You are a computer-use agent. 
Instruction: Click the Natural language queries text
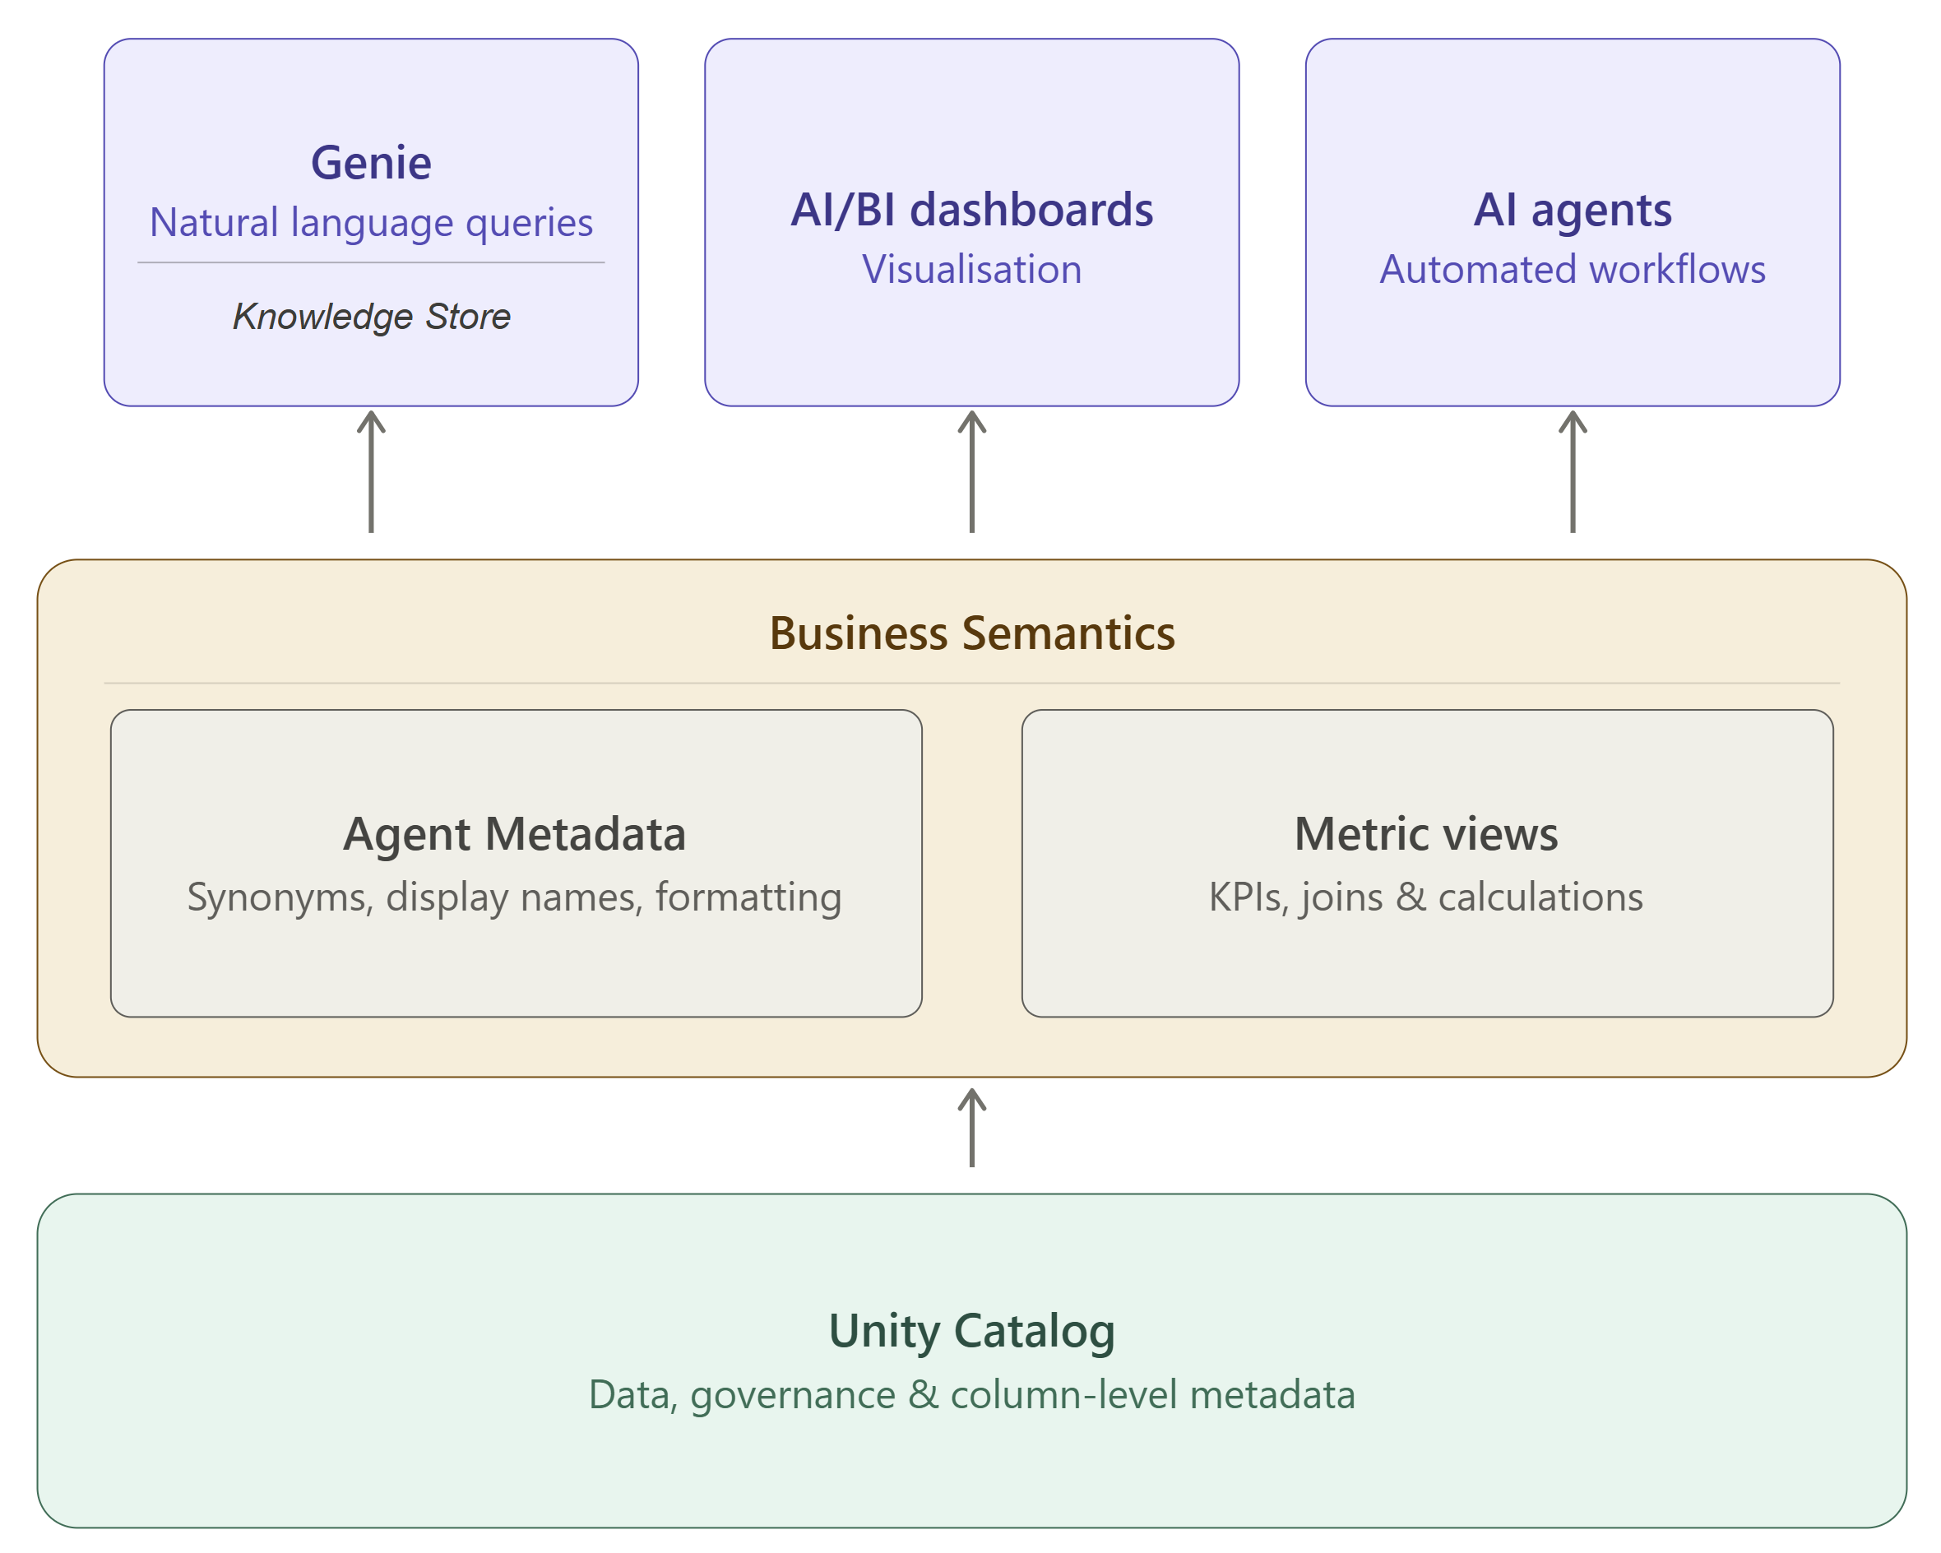pyautogui.click(x=371, y=222)
